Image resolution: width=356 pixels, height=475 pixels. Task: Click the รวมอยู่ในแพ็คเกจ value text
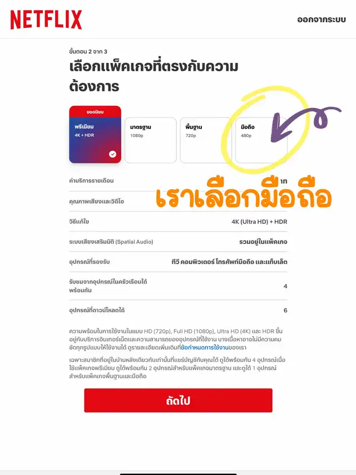point(263,242)
